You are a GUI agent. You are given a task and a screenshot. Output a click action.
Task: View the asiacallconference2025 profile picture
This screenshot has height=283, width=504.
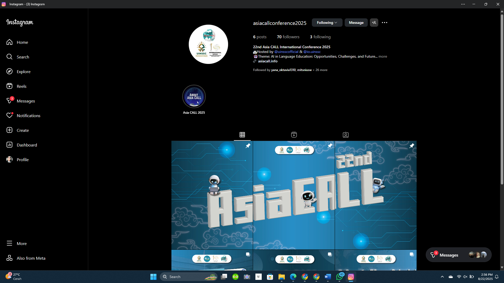(208, 44)
